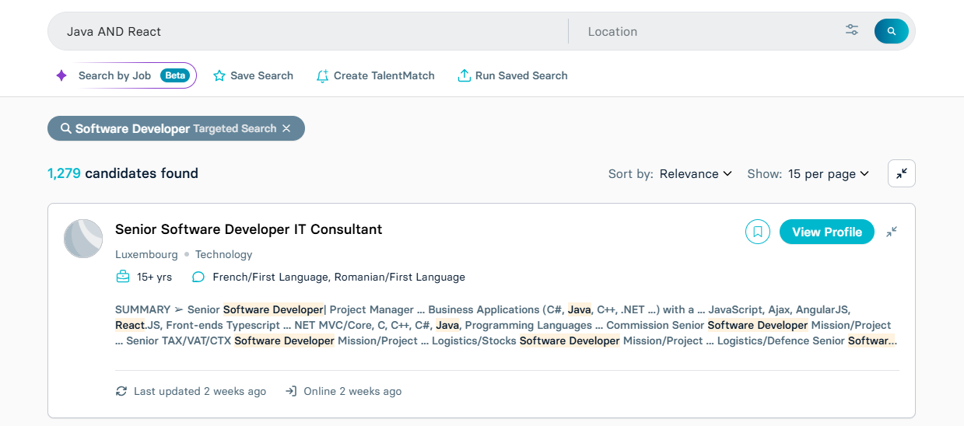The image size is (964, 426).
Task: Collapse all results using the compress icon
Action: coord(902,173)
